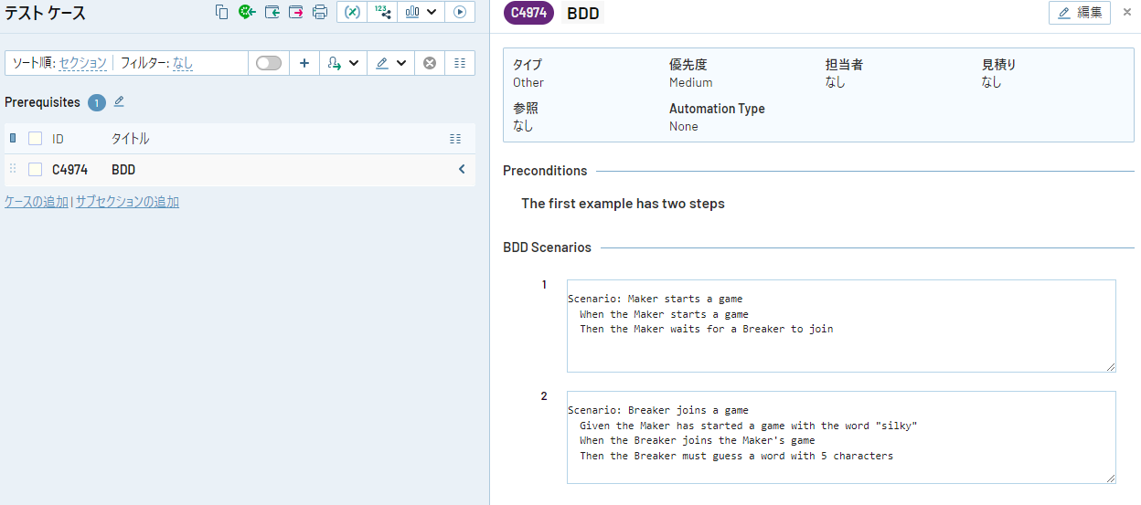Click the (x) variables icon
The height and width of the screenshot is (505, 1141).
(x=352, y=12)
